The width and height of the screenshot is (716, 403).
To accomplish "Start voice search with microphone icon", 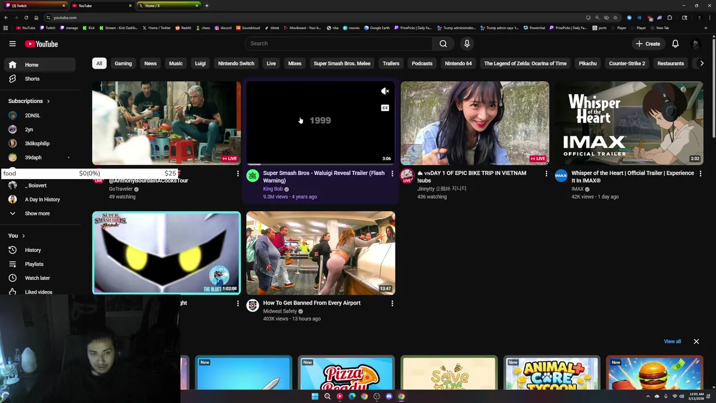I will [x=467, y=44].
